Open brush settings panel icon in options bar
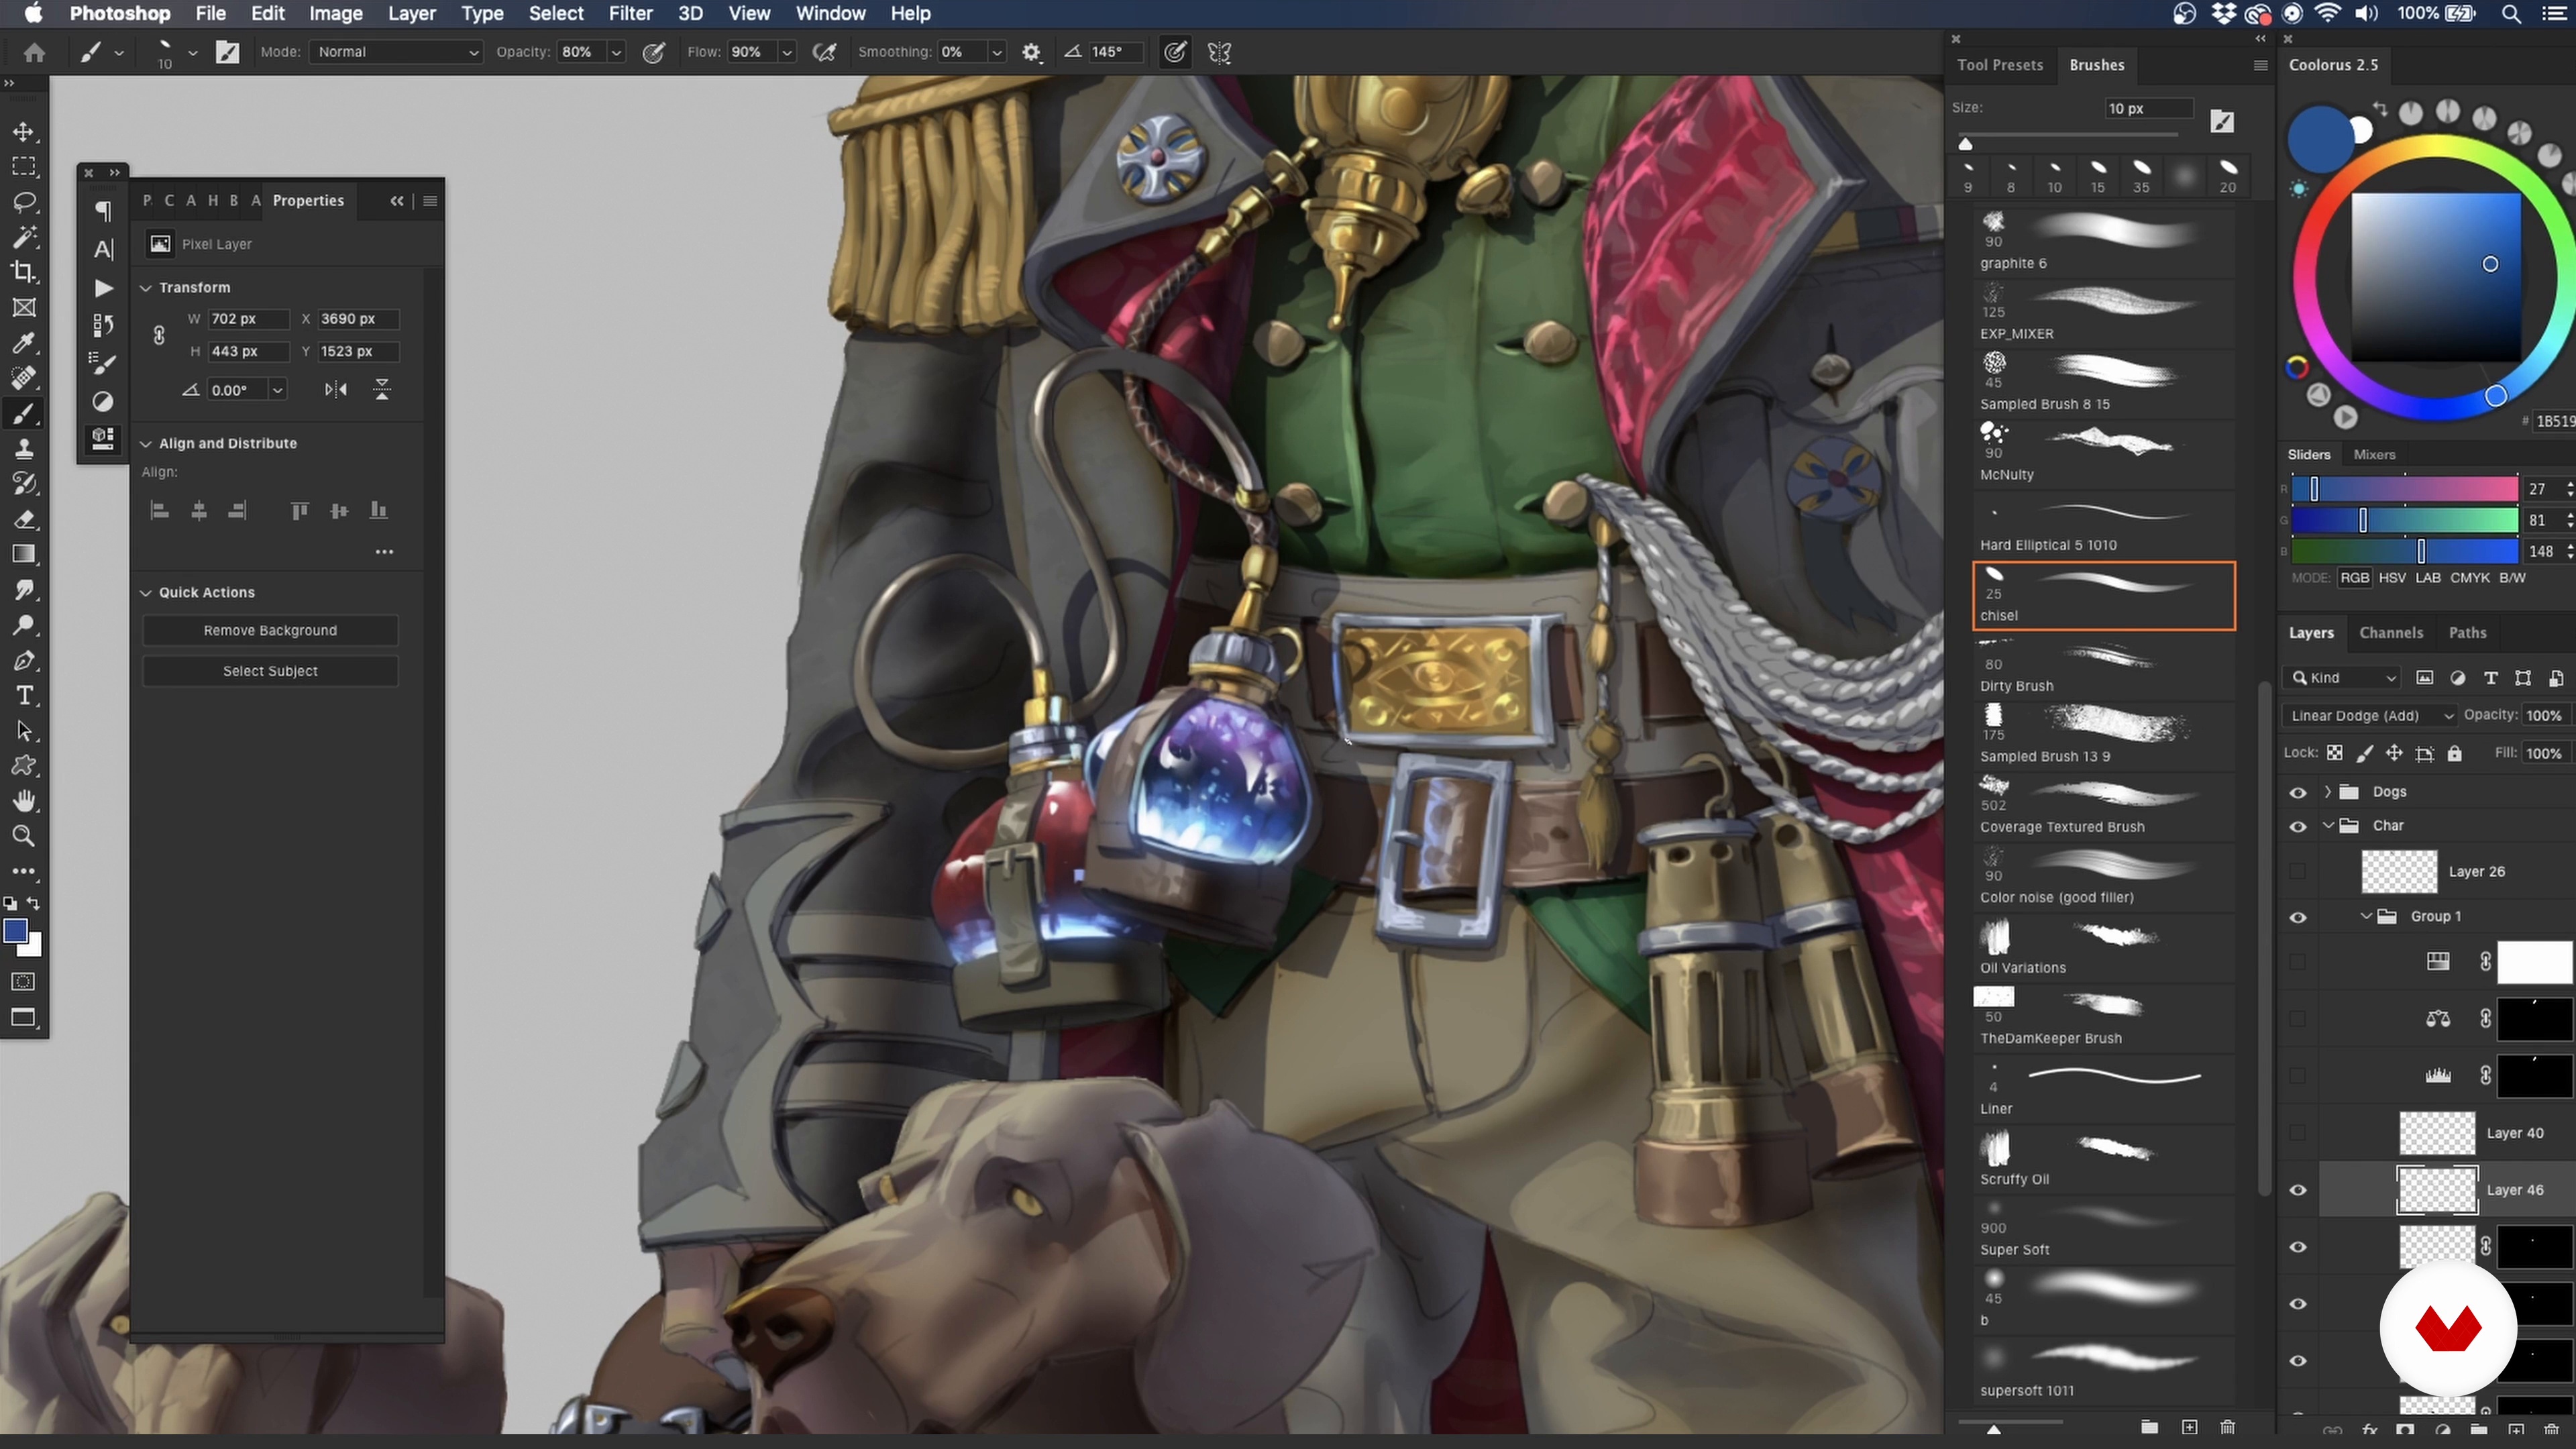 [228, 52]
